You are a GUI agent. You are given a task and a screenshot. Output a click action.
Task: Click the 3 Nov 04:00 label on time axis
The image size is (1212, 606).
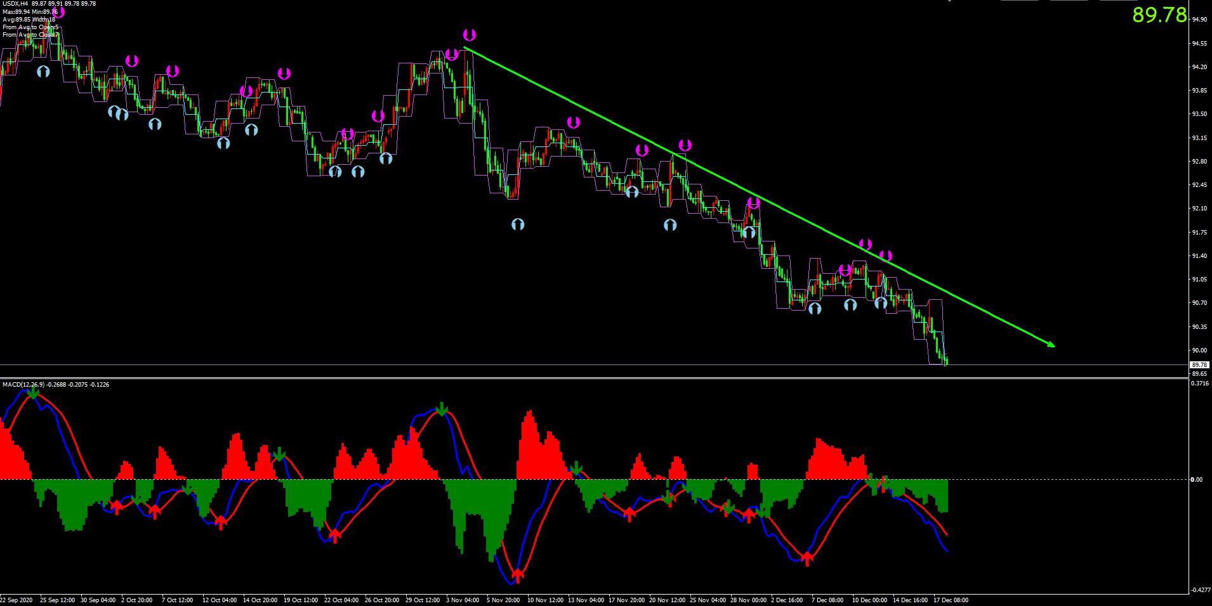tap(463, 600)
